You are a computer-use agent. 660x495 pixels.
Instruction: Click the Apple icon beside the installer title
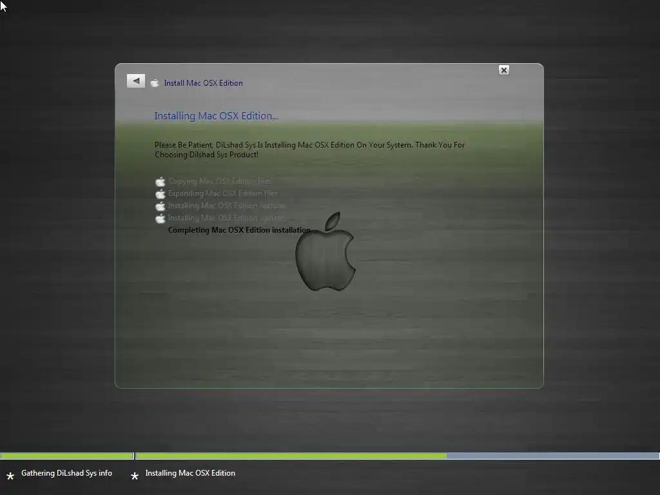tap(155, 83)
